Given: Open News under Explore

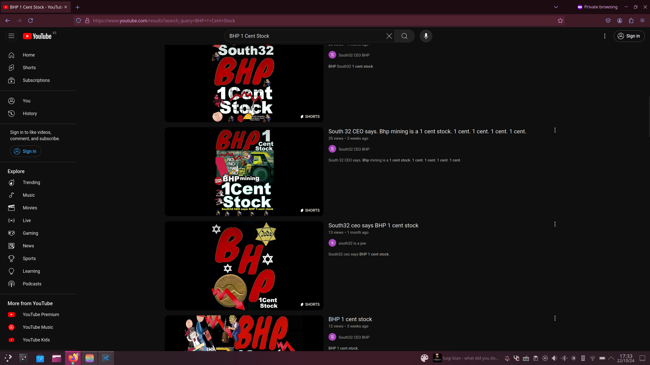Looking at the screenshot, I should [38, 246].
